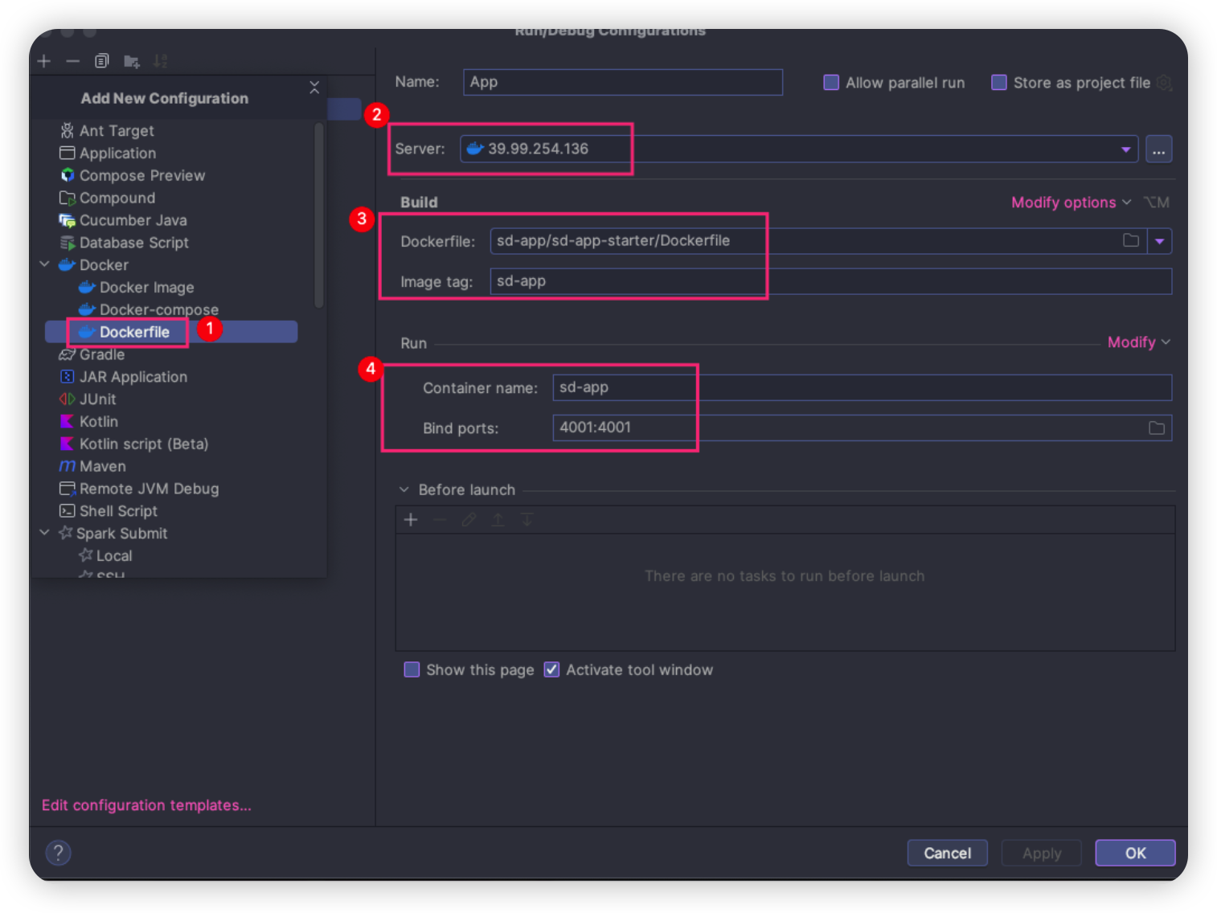Select Dockerfile configuration type
The height and width of the screenshot is (913, 1217).
[134, 332]
